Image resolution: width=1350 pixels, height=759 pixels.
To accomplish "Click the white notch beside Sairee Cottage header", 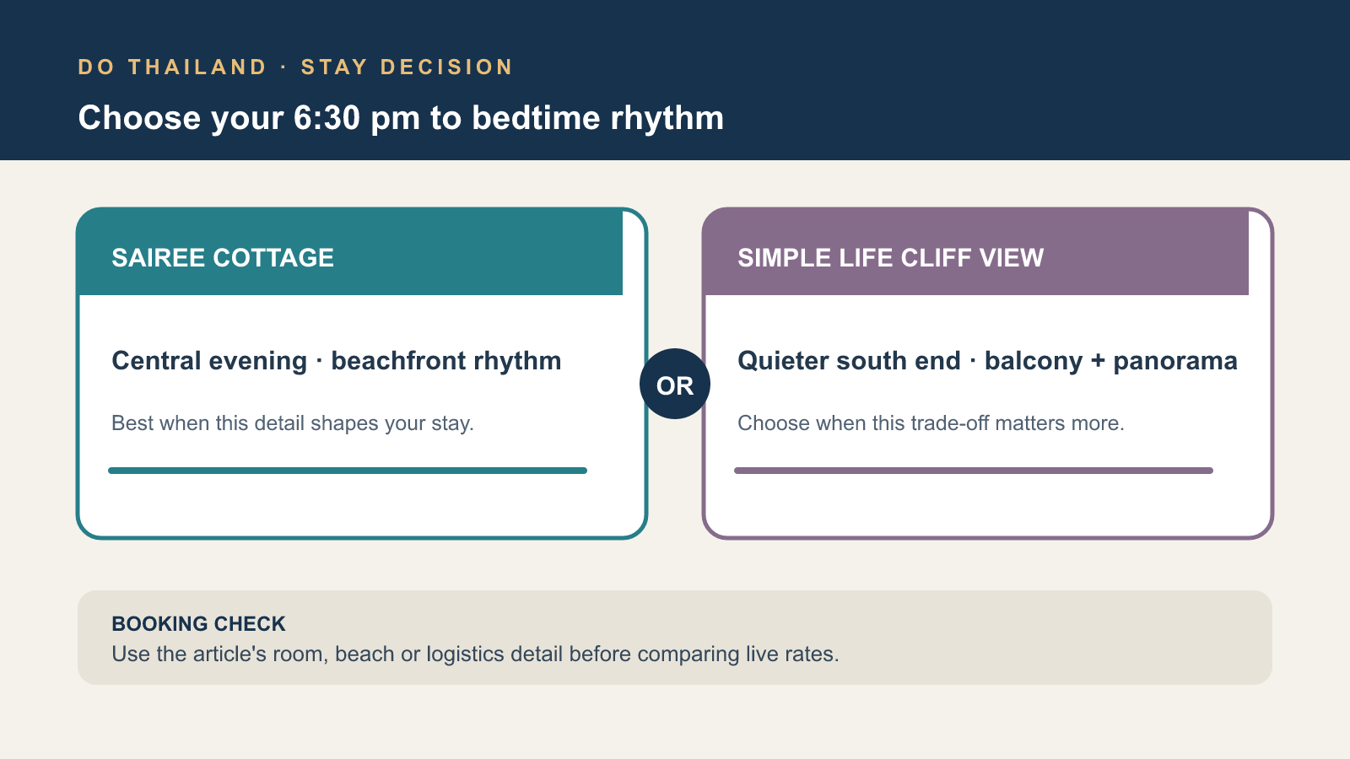I will click(633, 253).
